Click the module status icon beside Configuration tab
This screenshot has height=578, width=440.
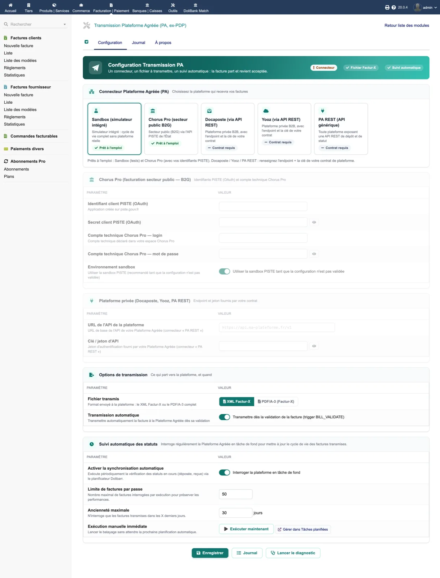[x=87, y=42]
